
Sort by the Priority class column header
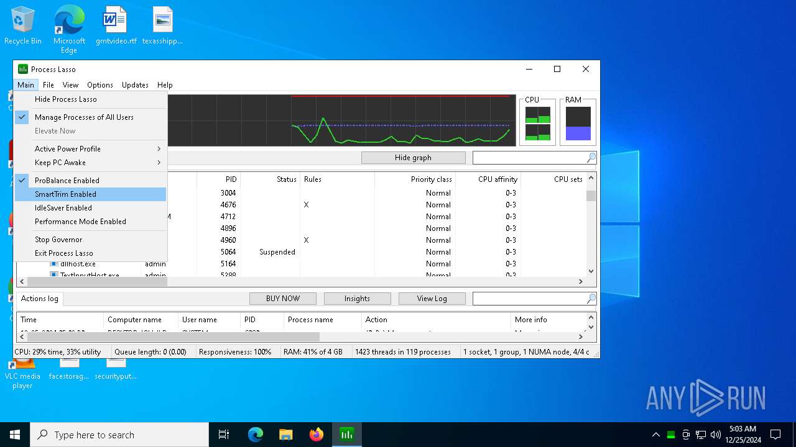click(x=415, y=179)
